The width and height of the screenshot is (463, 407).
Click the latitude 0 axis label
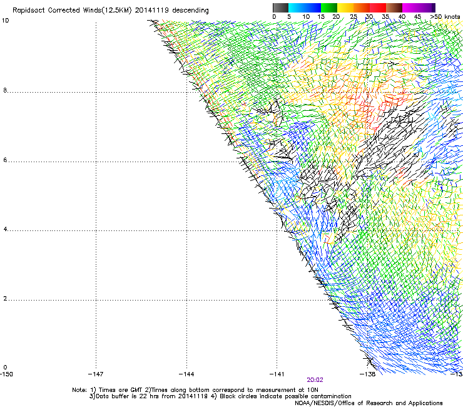(x=5, y=368)
